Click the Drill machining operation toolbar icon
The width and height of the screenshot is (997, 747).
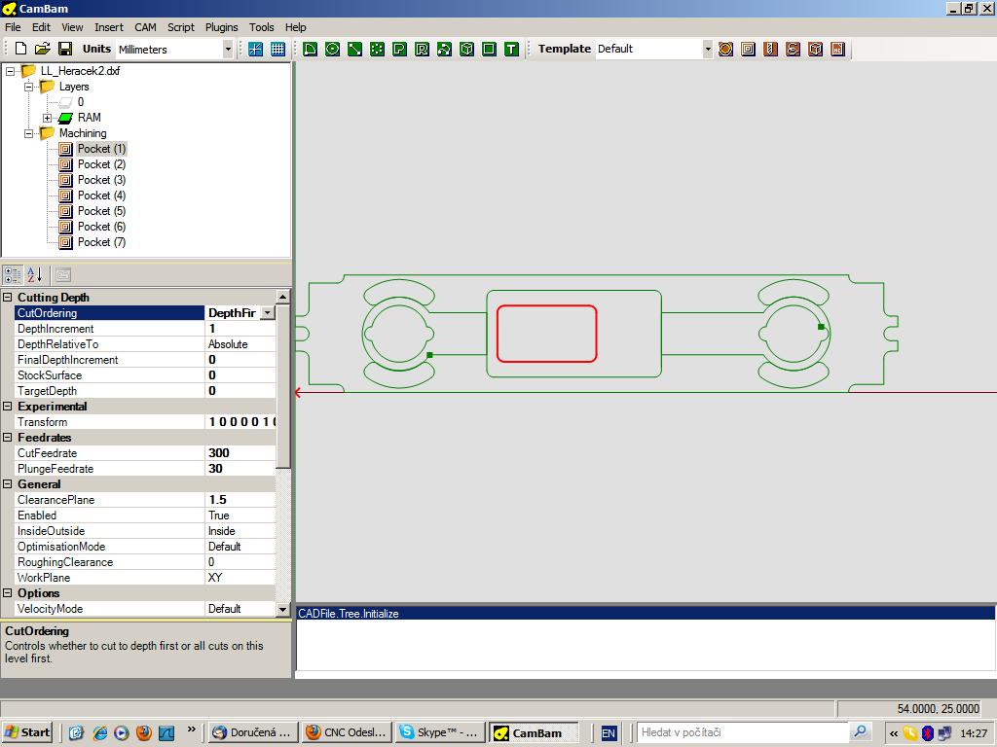[770, 49]
